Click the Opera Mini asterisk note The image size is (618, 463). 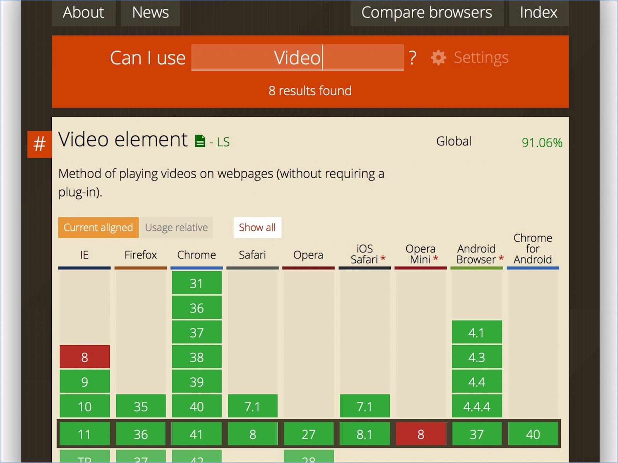pos(436,258)
